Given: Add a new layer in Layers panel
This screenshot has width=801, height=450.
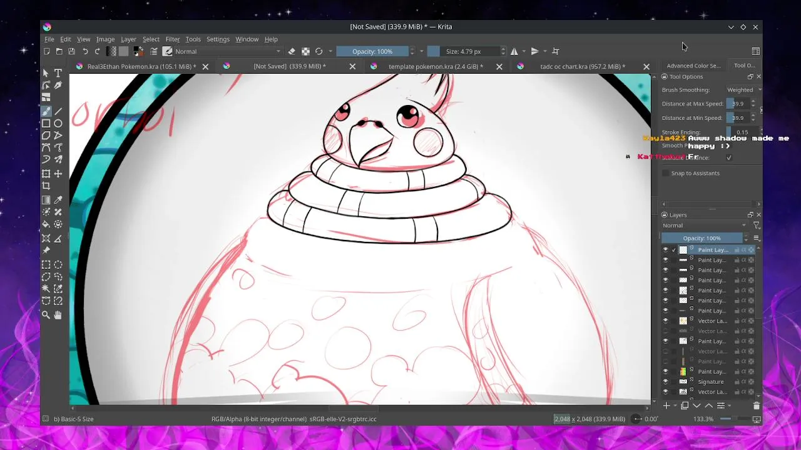Looking at the screenshot, I should pyautogui.click(x=667, y=406).
